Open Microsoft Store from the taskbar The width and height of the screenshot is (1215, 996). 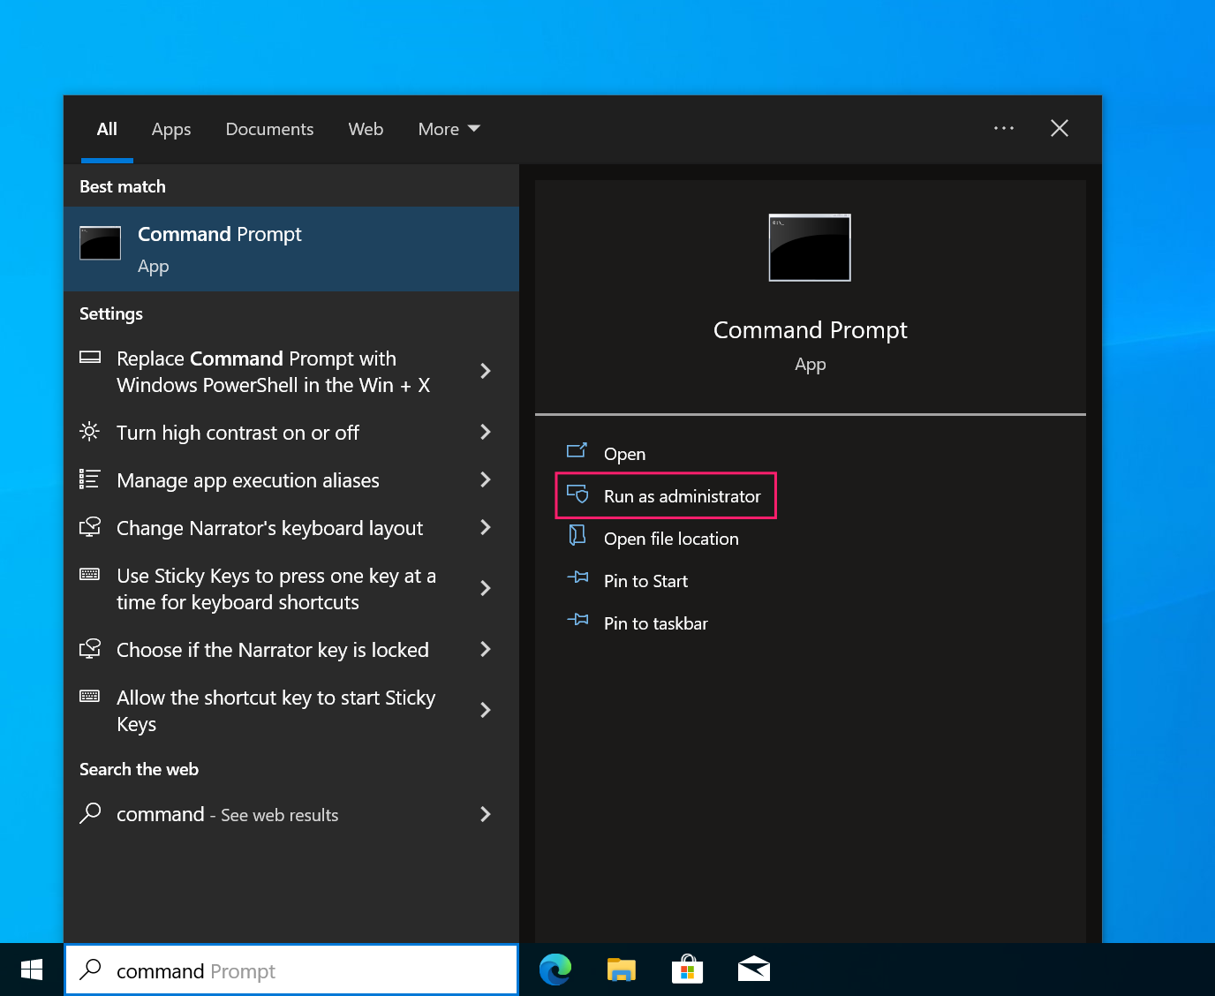click(688, 970)
